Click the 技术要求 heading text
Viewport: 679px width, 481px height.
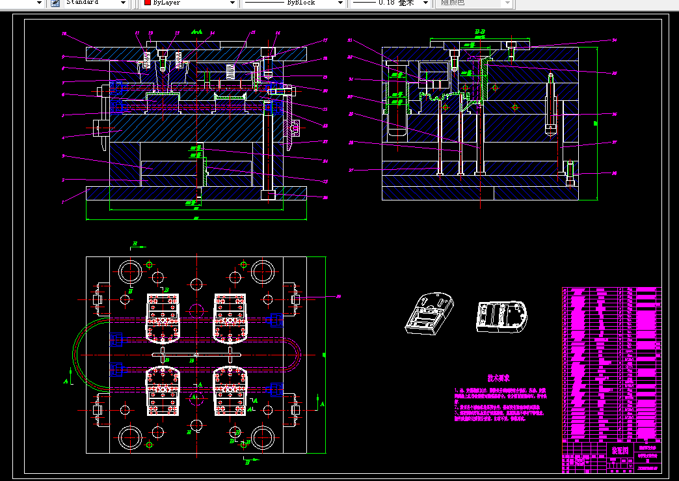tap(498, 378)
